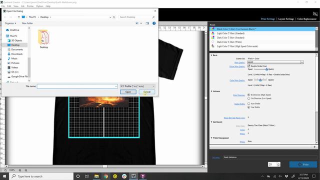Adjust White Print Quality speed slider
This screenshot has height=180, width=320.
coord(266,69)
